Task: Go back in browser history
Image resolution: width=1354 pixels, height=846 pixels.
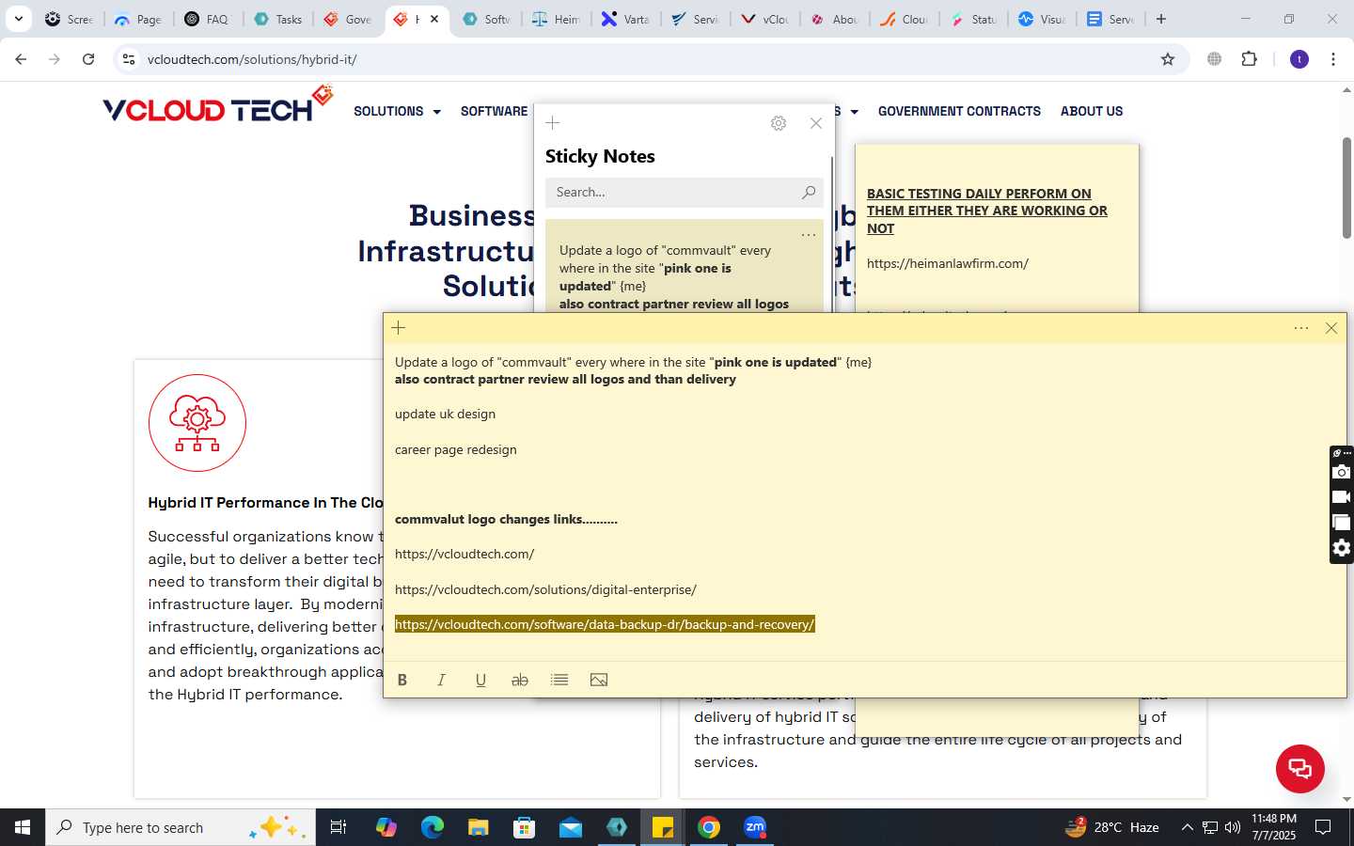Action: [x=21, y=59]
